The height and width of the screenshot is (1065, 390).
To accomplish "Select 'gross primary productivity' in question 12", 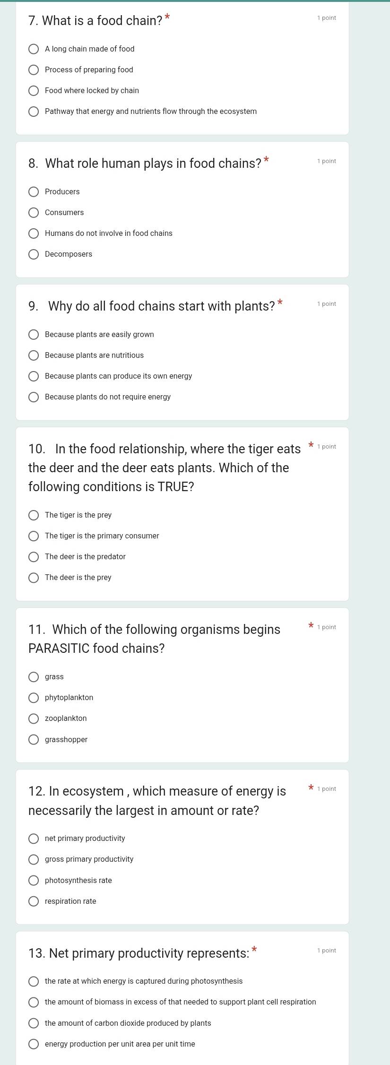I will click(x=34, y=859).
